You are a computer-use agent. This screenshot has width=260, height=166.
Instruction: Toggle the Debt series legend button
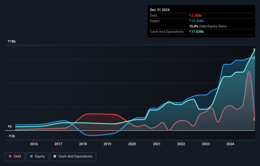click(15, 157)
